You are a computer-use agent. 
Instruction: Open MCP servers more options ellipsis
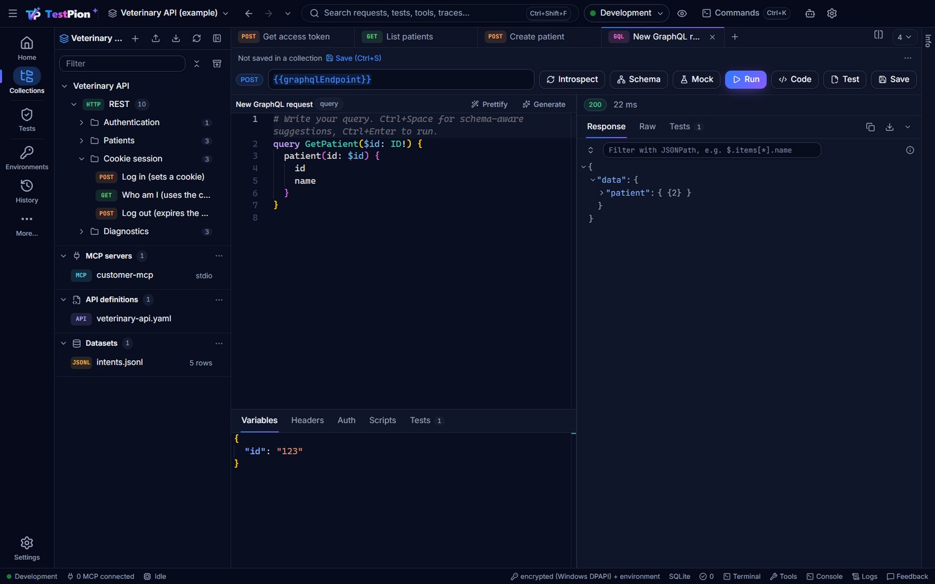pos(219,256)
